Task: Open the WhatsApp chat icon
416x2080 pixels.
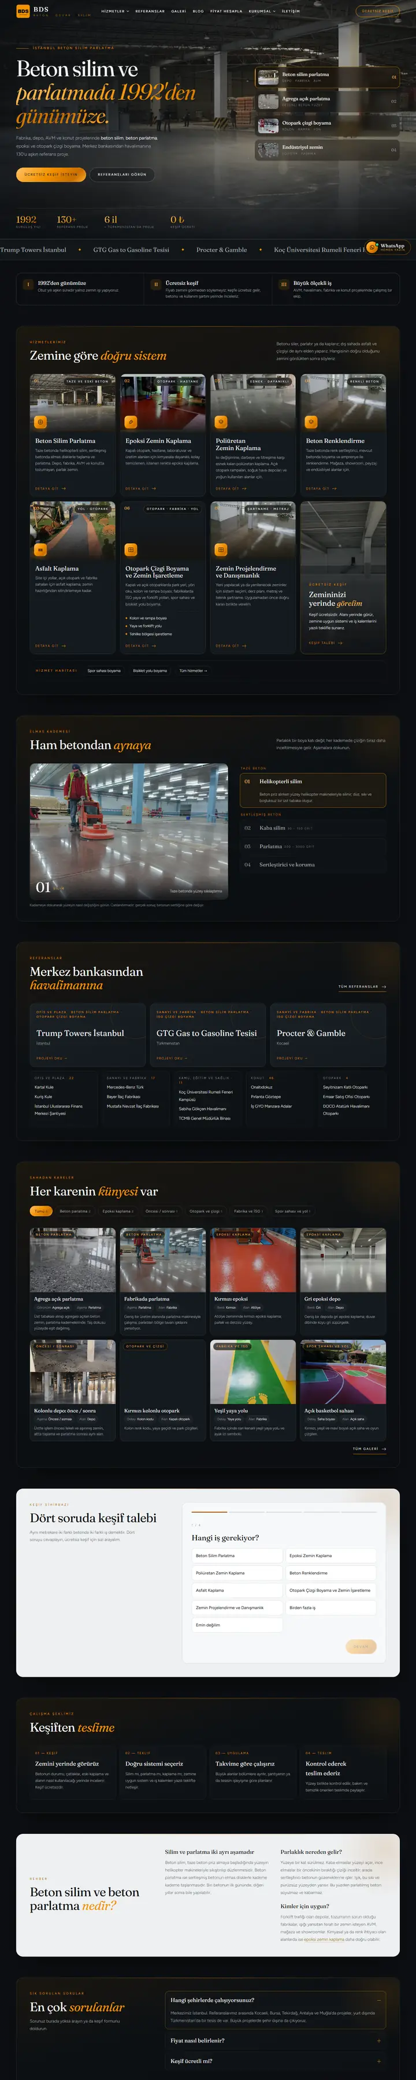Action: [373, 247]
